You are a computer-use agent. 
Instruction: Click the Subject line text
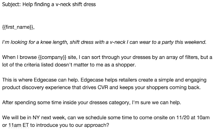click(x=49, y=5)
